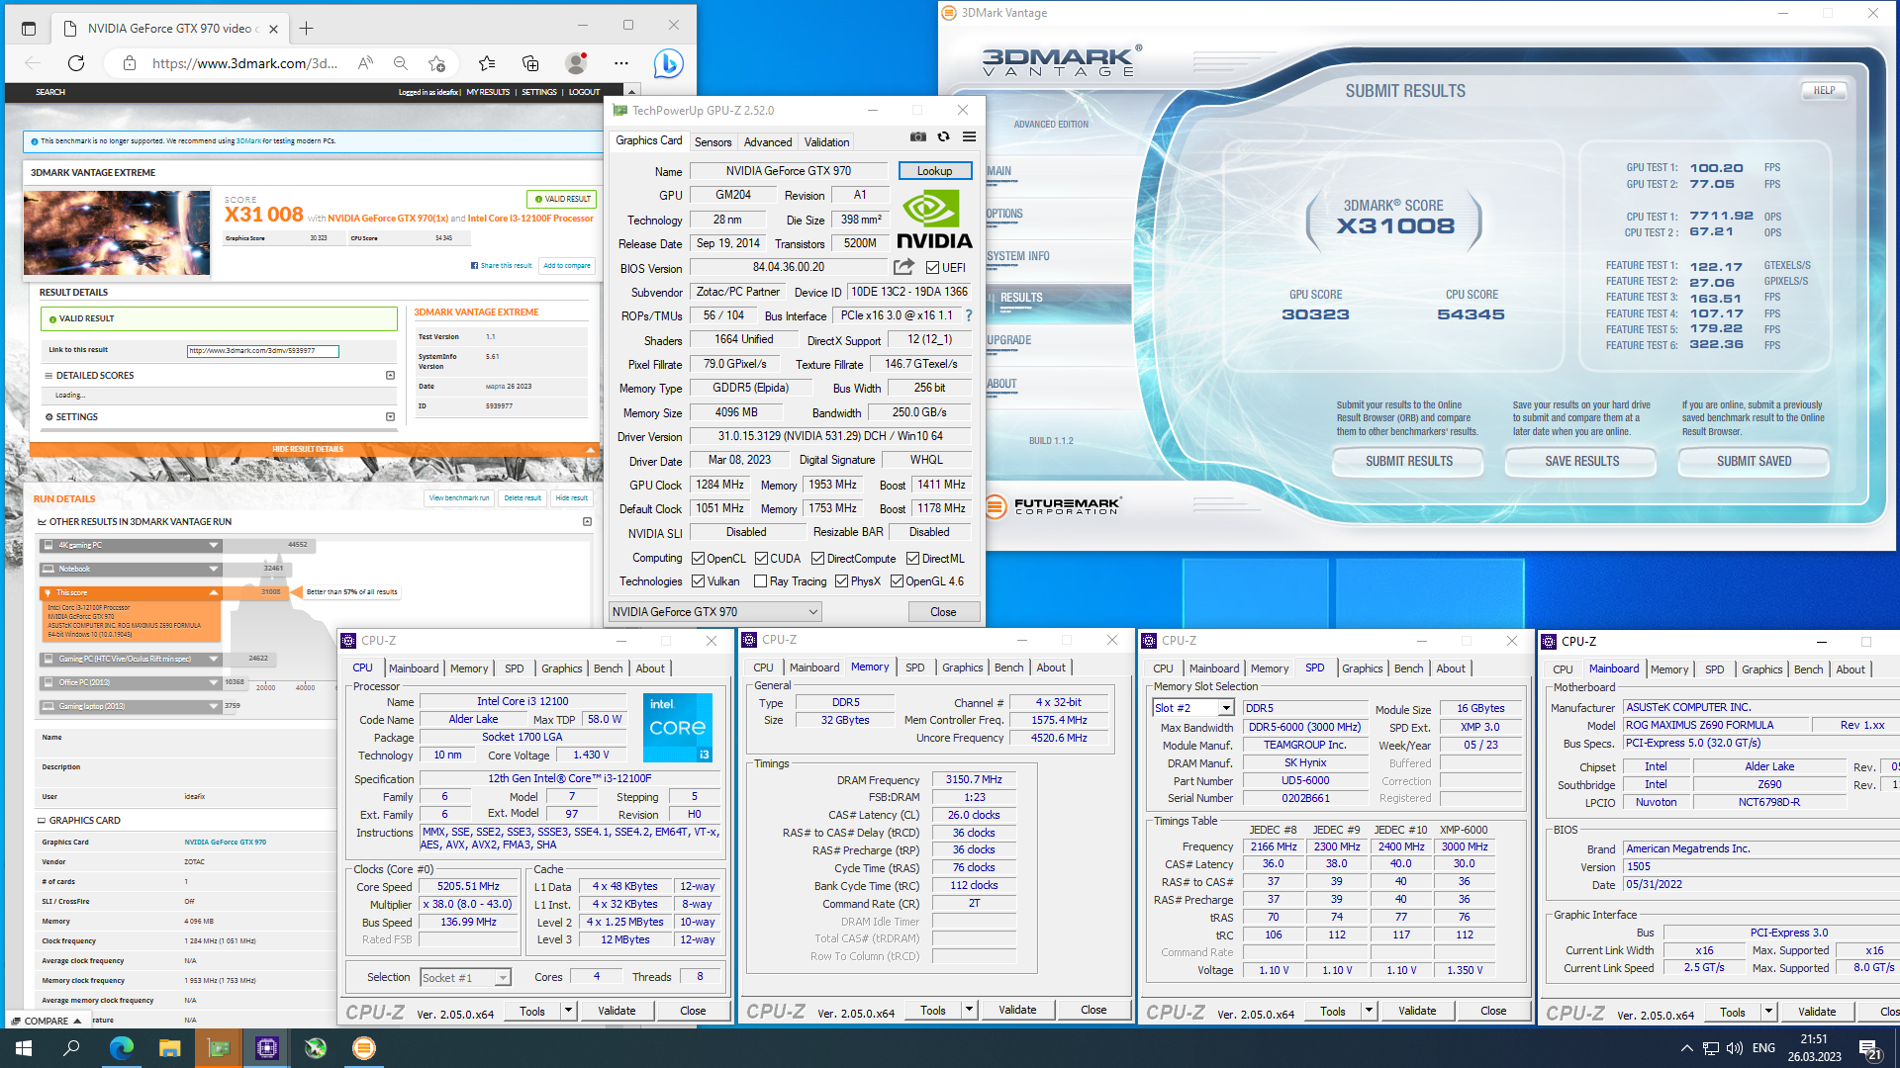The image size is (1900, 1068).
Task: Open GPU-Z hamburger menu icon
Action: 970,137
